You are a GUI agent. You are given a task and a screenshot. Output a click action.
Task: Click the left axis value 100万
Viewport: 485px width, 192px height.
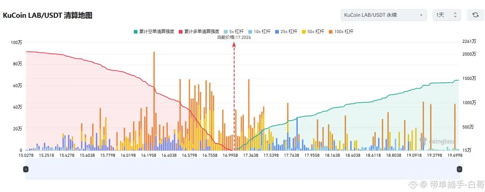pyautogui.click(x=16, y=43)
